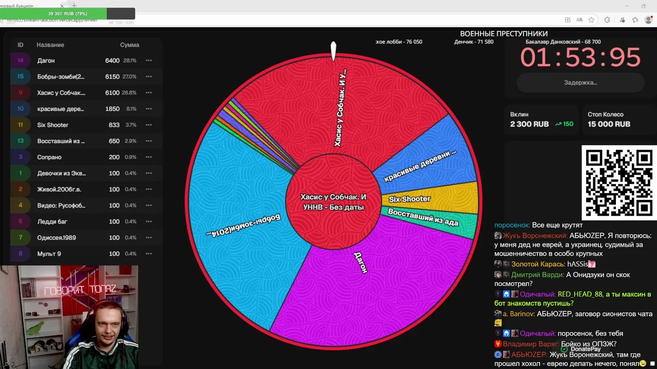Select the Мульт 9 lot name
The image size is (657, 369).
click(x=49, y=254)
